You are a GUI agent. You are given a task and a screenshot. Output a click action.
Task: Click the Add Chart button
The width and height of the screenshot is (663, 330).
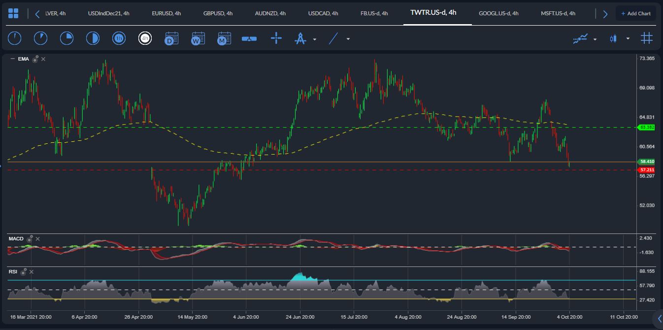(635, 13)
